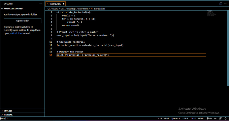Select line number 8 in the gutter
This screenshot has height=121, width=229.
(51, 35)
